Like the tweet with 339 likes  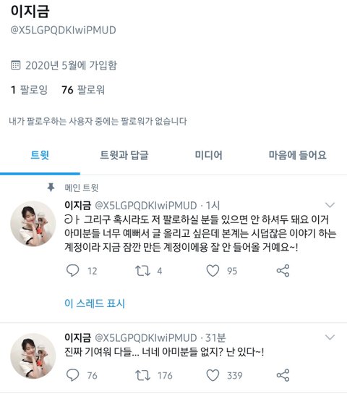(x=213, y=375)
